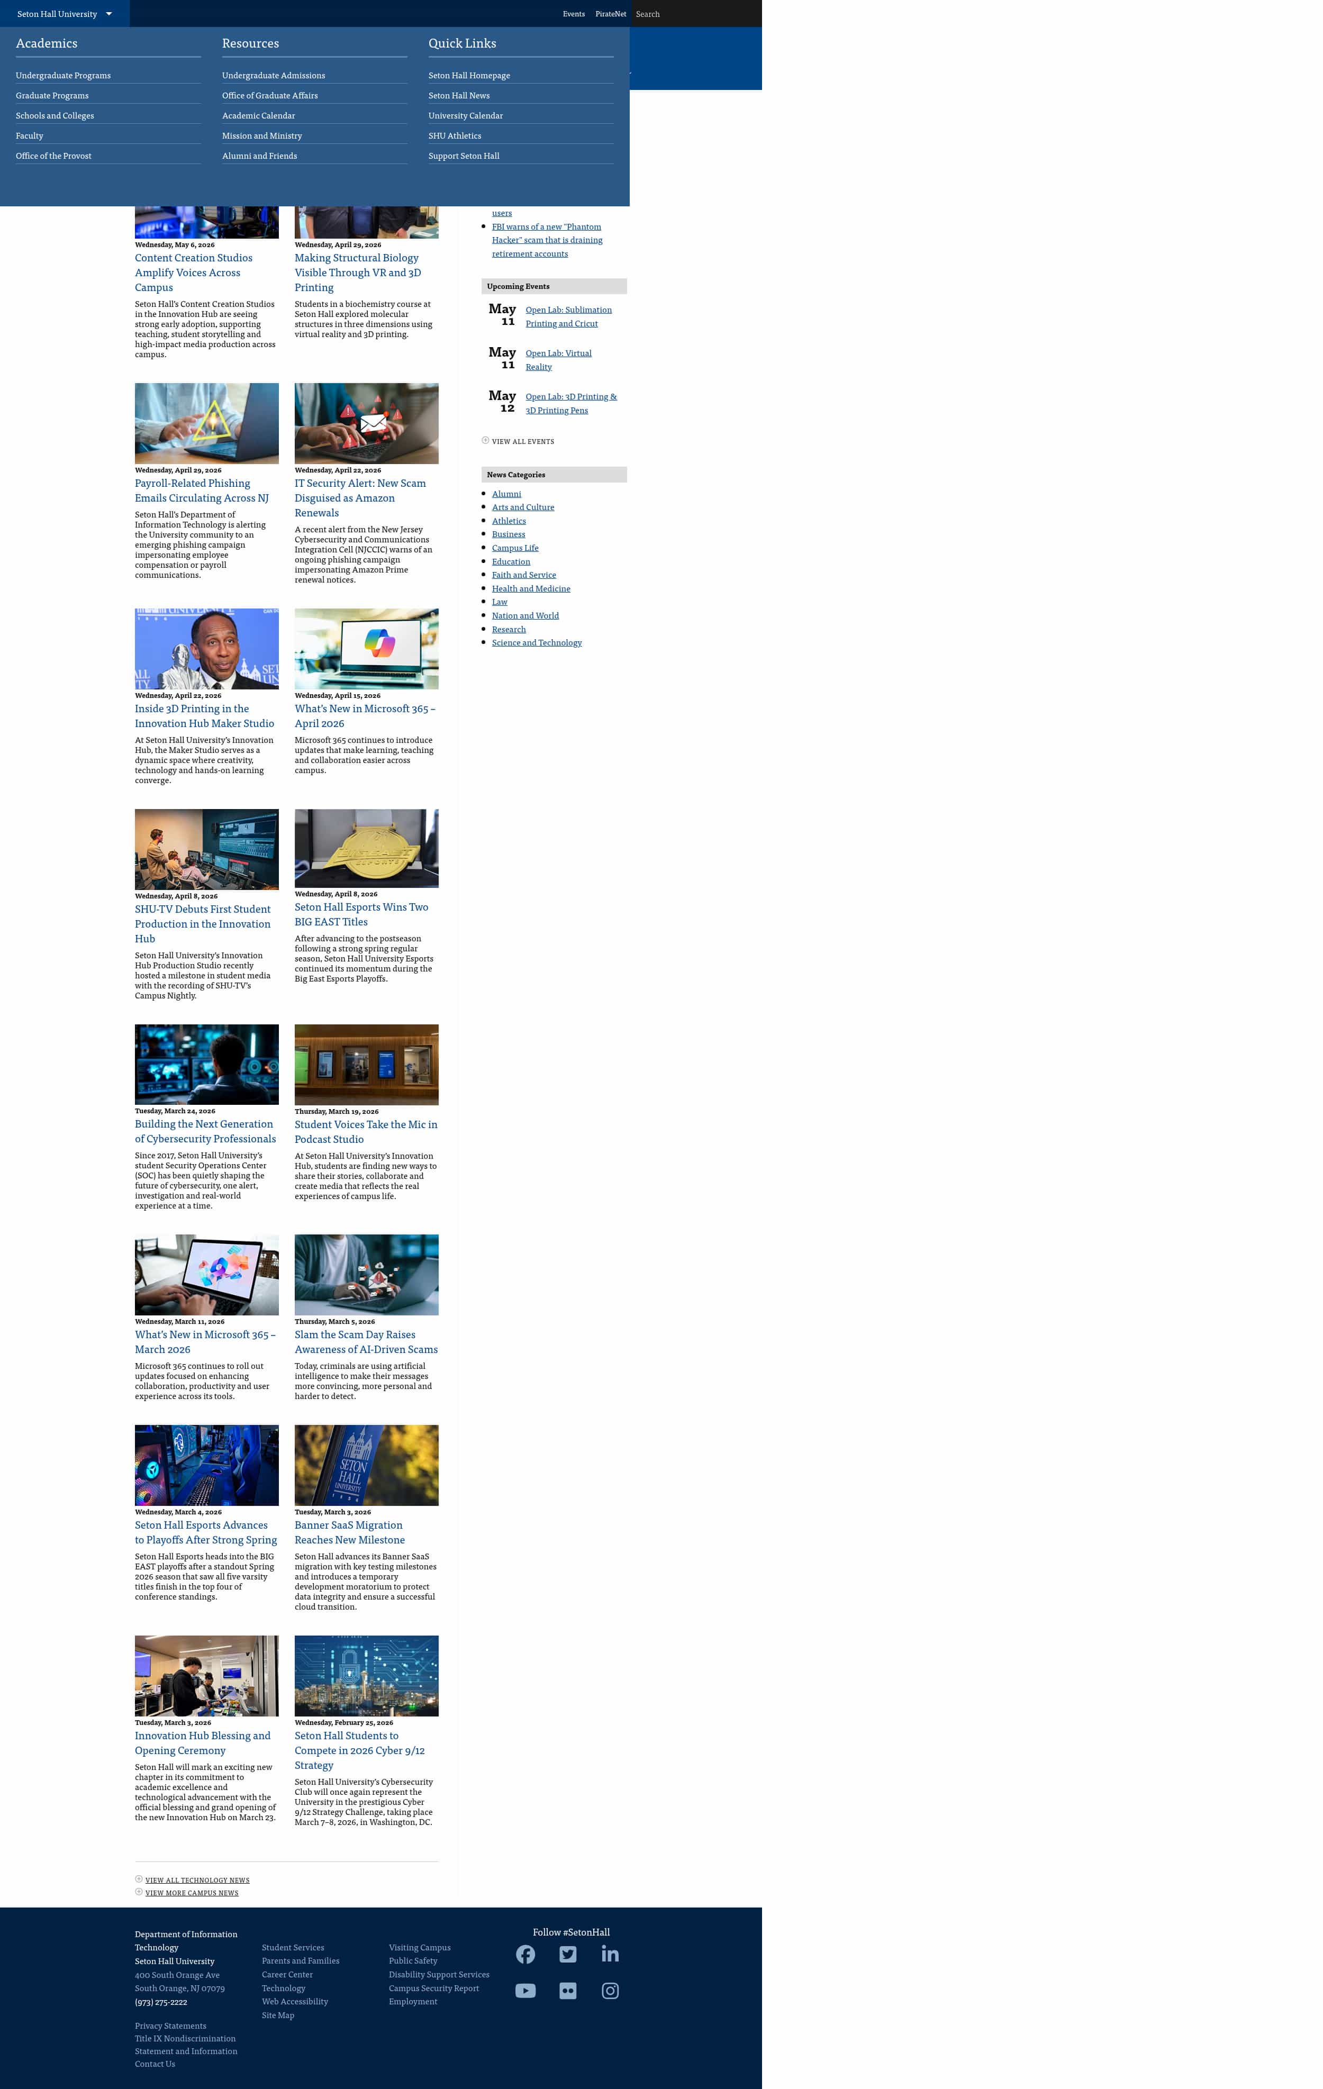Open Content Creation Studios article headline
The width and height of the screenshot is (1323, 2089).
[194, 273]
